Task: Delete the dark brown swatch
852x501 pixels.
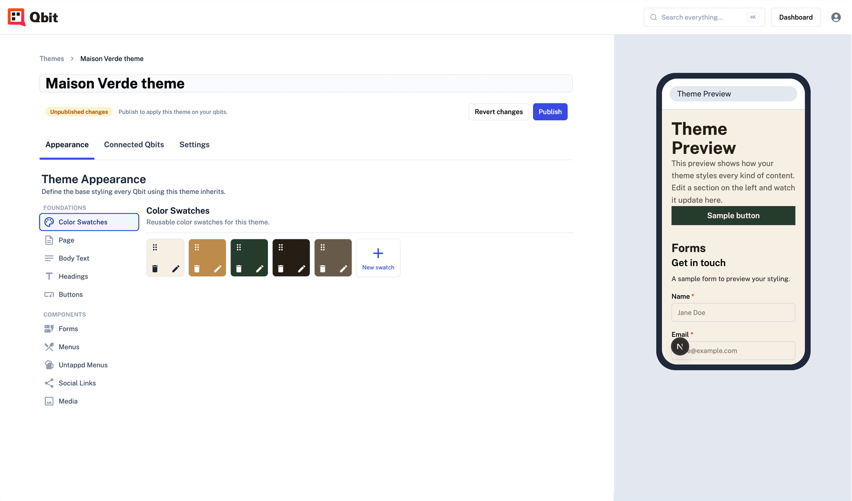Action: click(x=281, y=269)
